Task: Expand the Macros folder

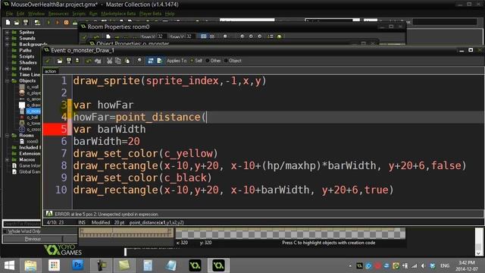Action: pyautogui.click(x=7, y=160)
